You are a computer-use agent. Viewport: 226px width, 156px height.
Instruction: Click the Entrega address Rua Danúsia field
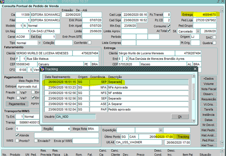165,59
